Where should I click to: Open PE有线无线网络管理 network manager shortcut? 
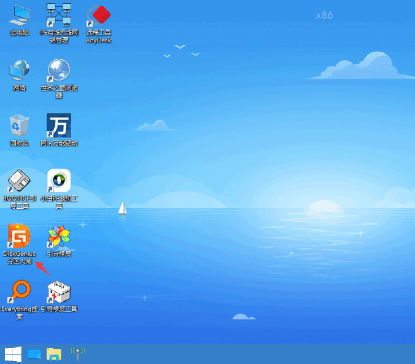coord(59,15)
